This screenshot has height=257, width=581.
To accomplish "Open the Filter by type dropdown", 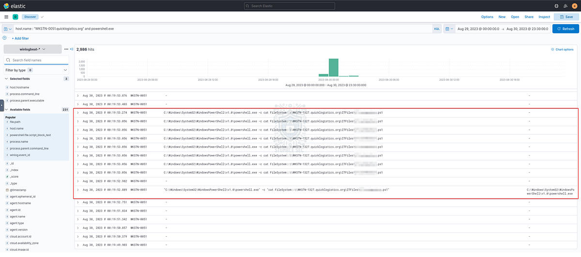I will (36, 70).
